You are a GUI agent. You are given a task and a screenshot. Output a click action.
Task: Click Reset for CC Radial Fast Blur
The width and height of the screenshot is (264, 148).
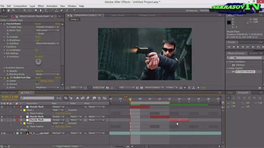pyautogui.click(x=38, y=78)
